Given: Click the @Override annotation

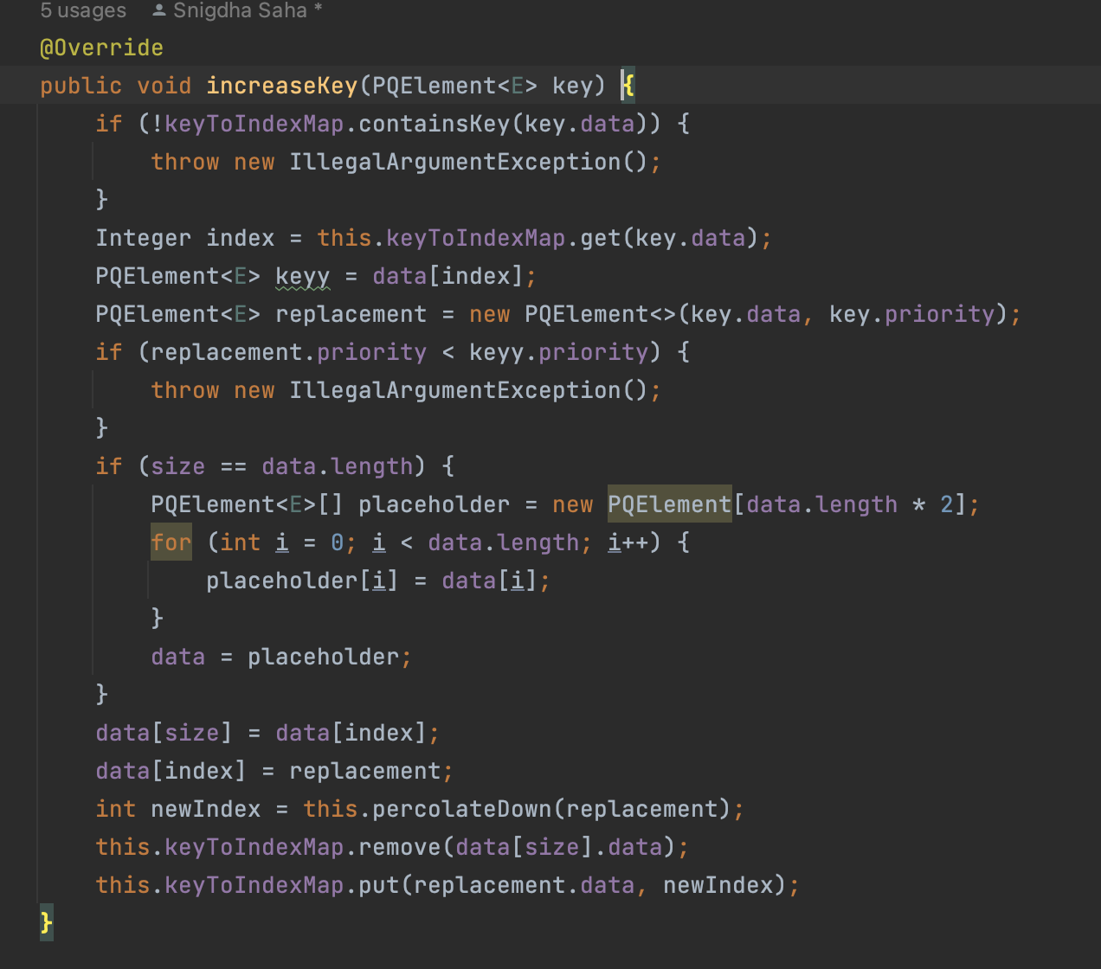Looking at the screenshot, I should 101,48.
